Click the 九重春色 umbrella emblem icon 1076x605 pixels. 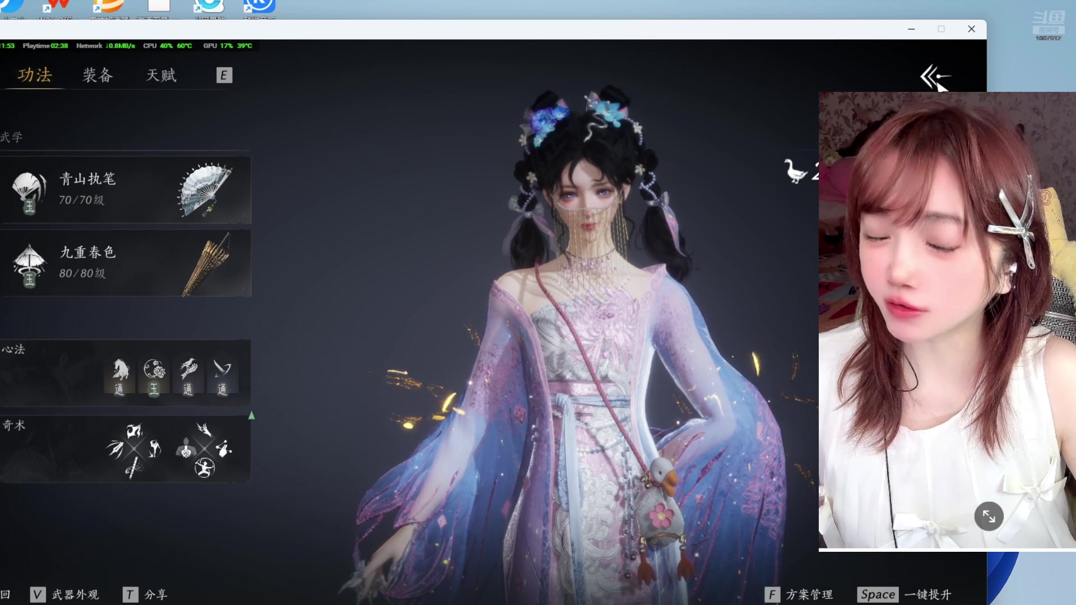coord(29,266)
